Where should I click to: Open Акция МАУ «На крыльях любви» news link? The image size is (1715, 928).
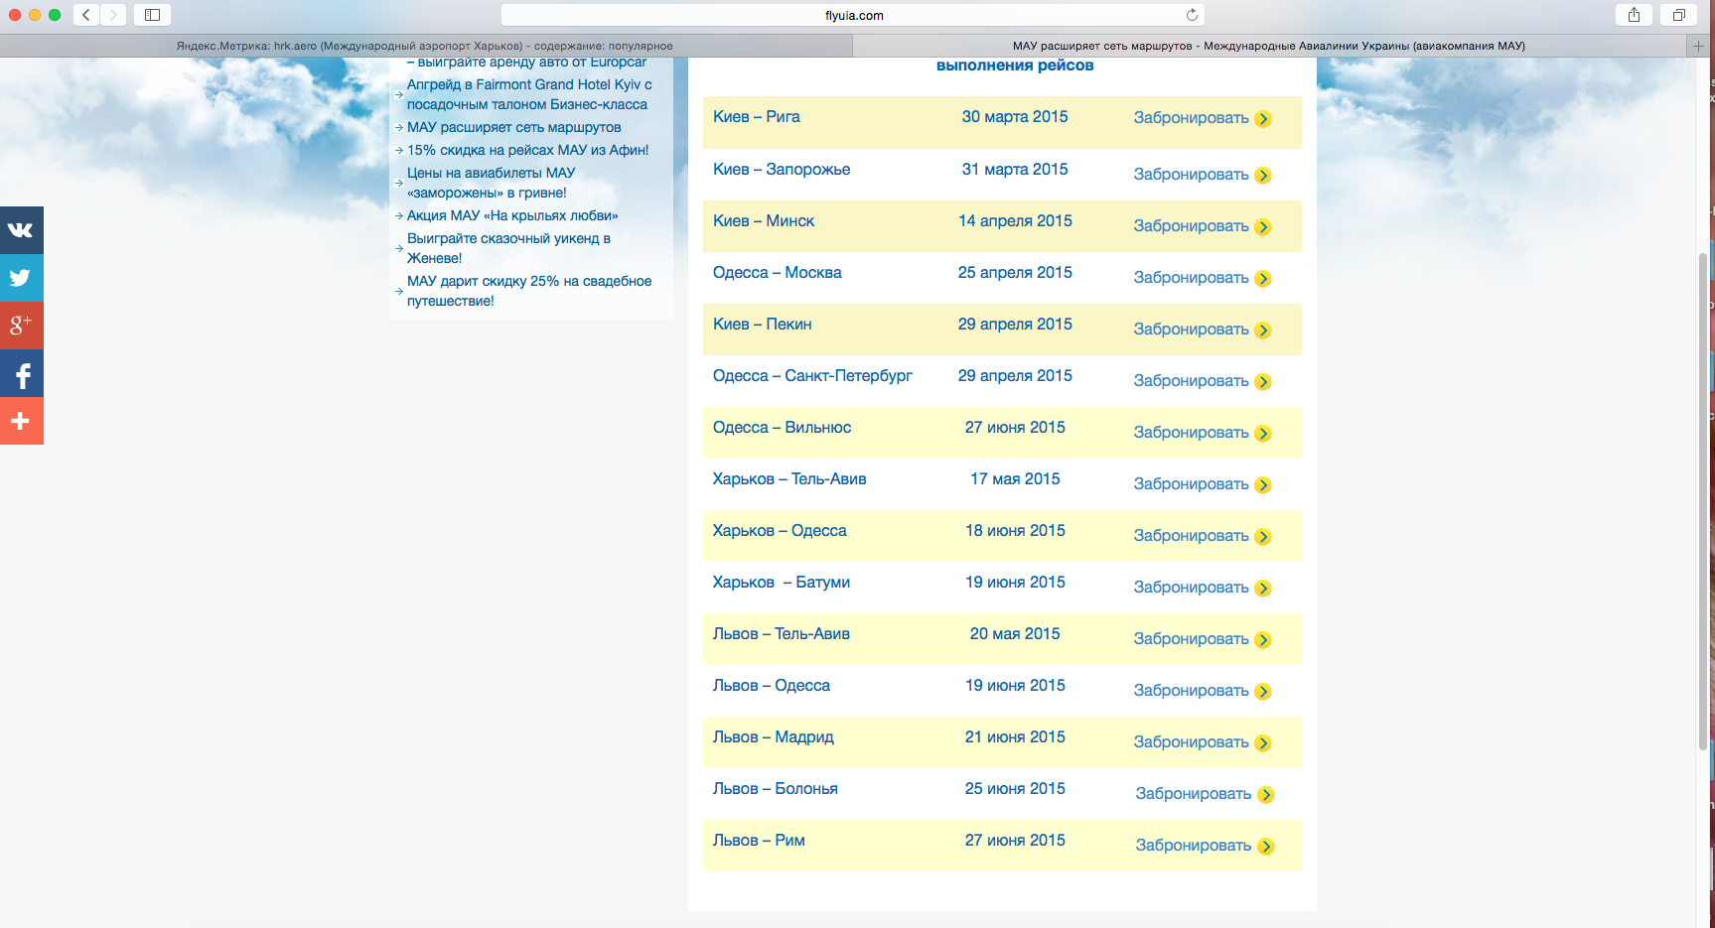(511, 215)
